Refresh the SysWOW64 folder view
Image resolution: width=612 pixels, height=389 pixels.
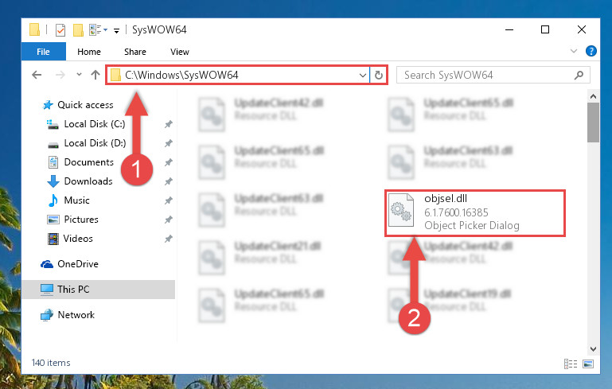[x=379, y=75]
